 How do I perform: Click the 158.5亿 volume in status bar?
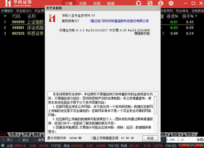171,146
